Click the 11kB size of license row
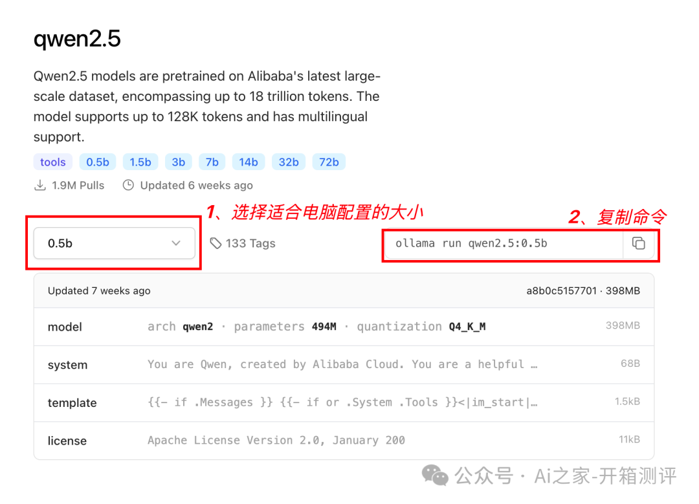 630,439
